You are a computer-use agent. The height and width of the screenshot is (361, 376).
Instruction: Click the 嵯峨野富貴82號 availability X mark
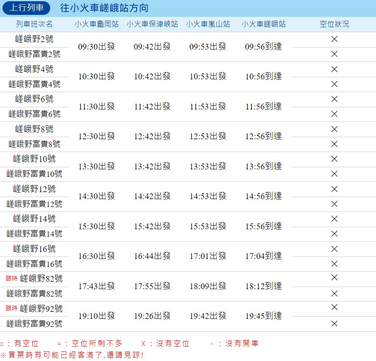334,294
